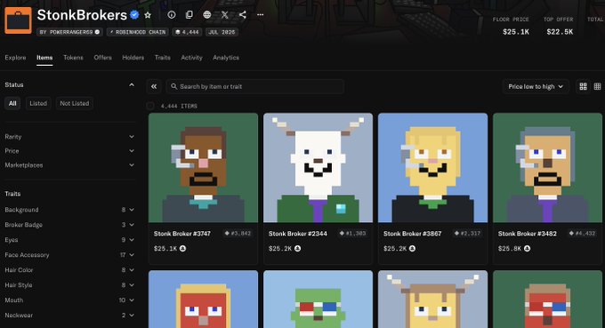Select the All status filter
Image resolution: width=605 pixels, height=328 pixels.
[x=12, y=103]
